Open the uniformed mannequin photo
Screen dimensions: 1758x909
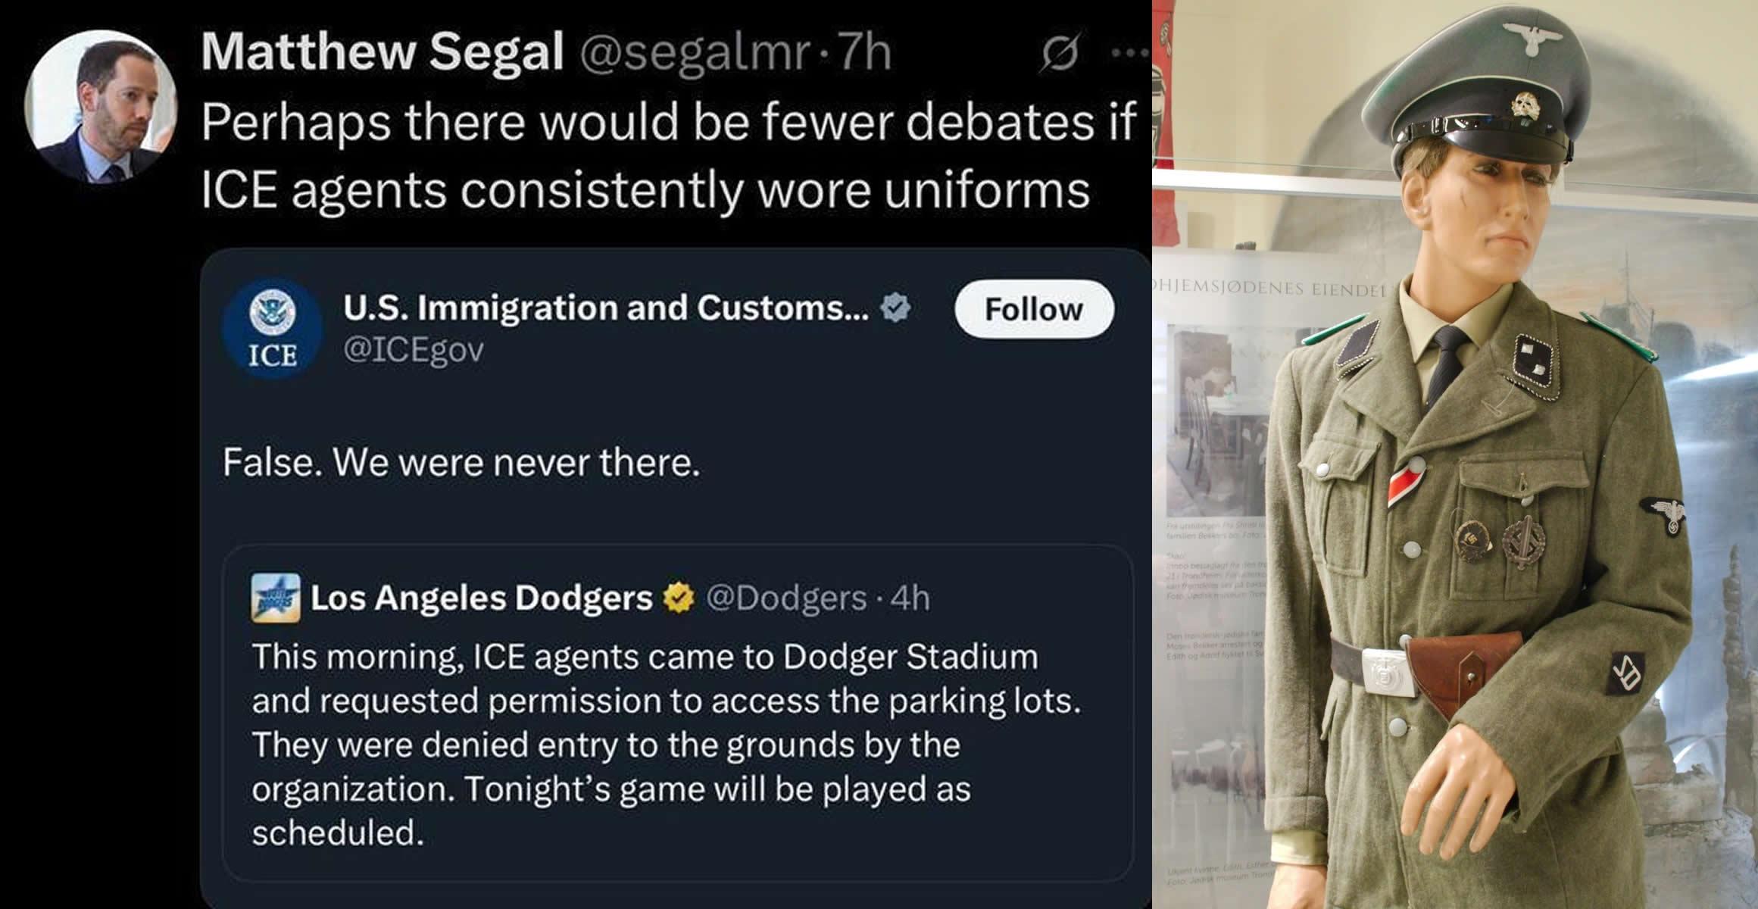point(1455,454)
